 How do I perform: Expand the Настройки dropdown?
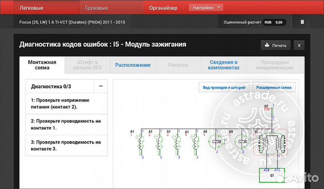point(206,8)
